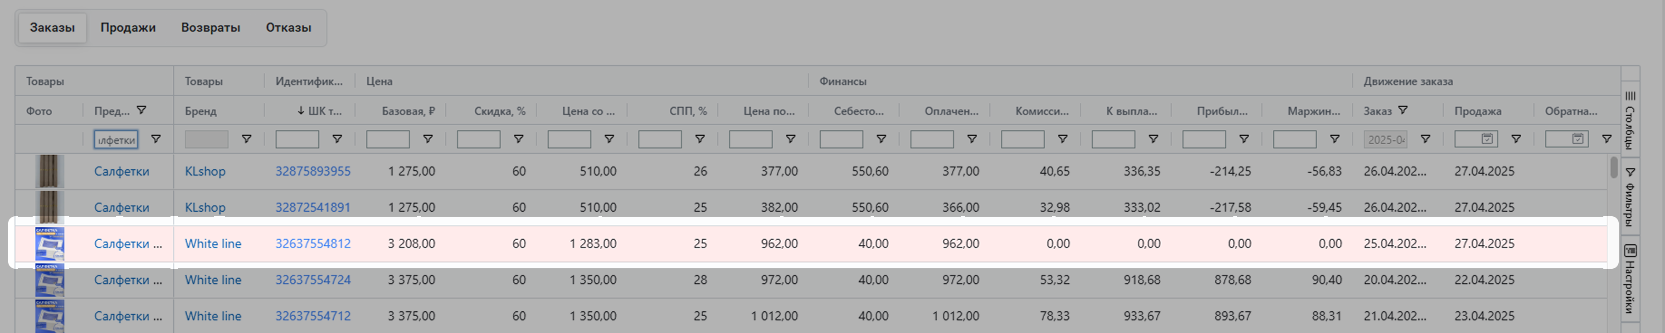Sort by the ШК column header
This screenshot has width=1665, height=333.
click(x=320, y=111)
